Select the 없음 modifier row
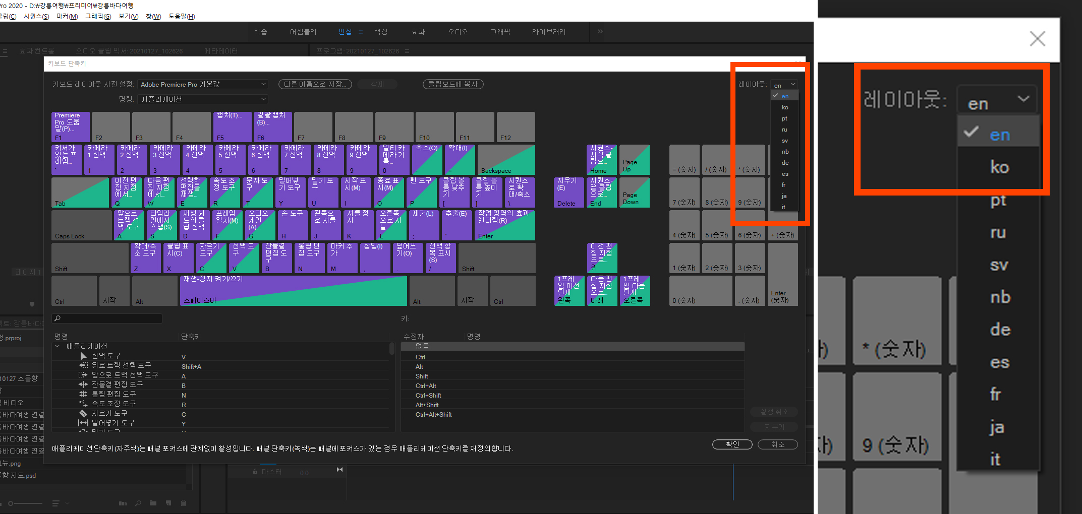Image resolution: width=1082 pixels, height=514 pixels. (x=573, y=347)
